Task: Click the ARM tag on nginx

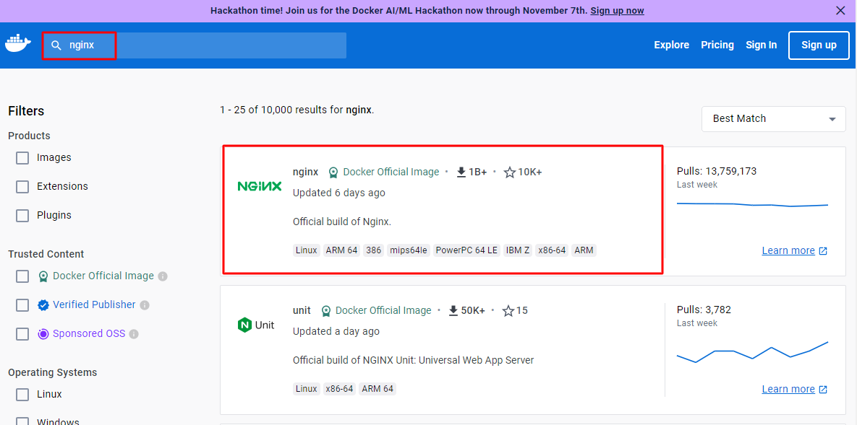Action: coord(584,250)
